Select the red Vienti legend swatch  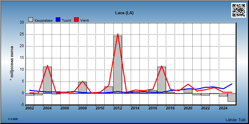[x=77, y=20]
